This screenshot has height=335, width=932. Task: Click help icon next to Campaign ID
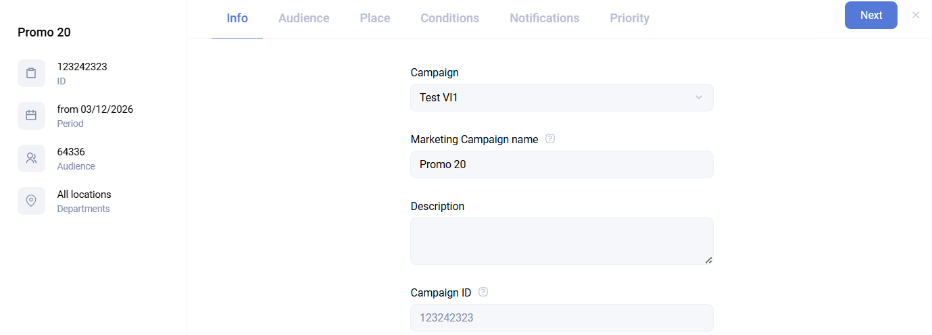[483, 292]
